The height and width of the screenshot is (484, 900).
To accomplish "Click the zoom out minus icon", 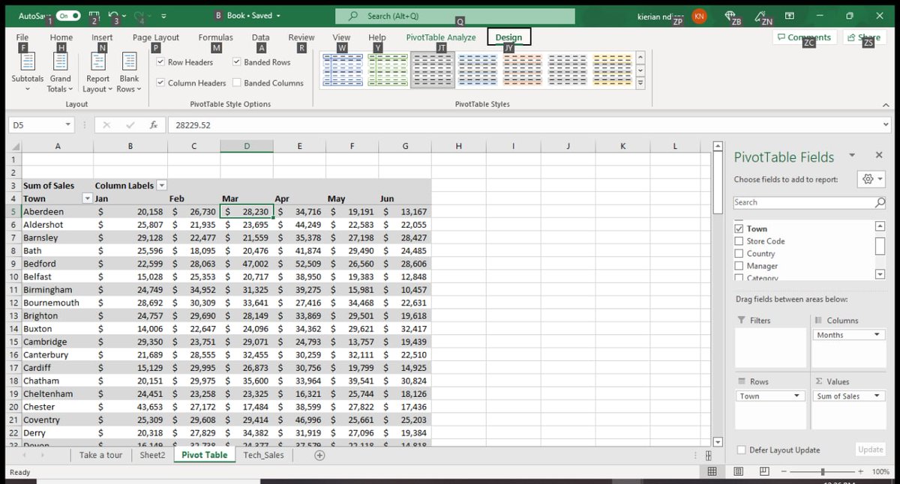I will coord(785,471).
